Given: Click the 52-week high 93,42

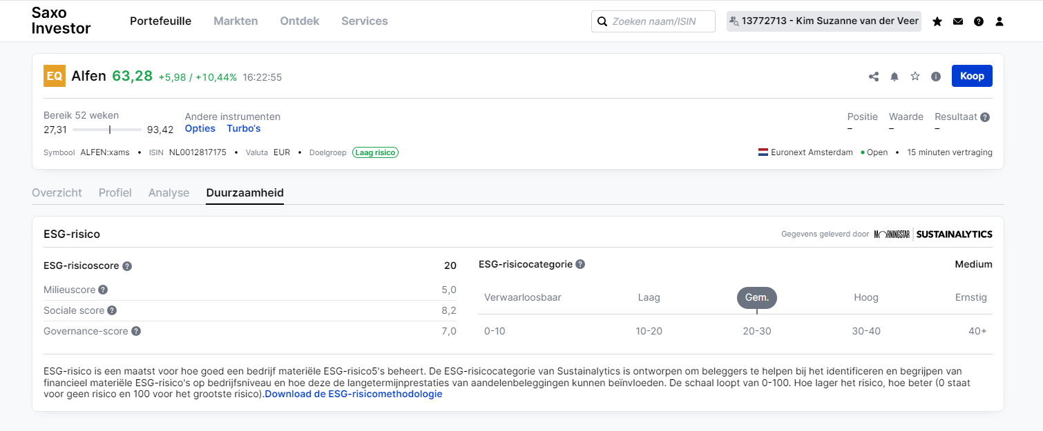Looking at the screenshot, I should click(160, 130).
